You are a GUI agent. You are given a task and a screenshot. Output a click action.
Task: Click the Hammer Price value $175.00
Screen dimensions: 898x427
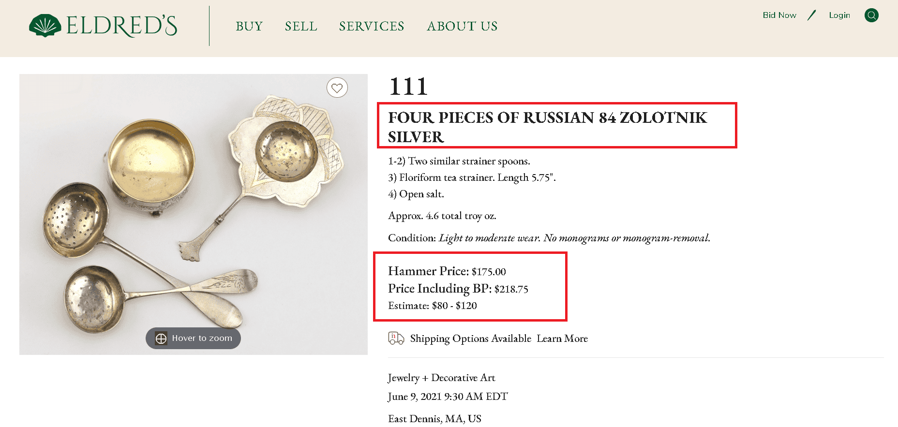click(x=489, y=272)
